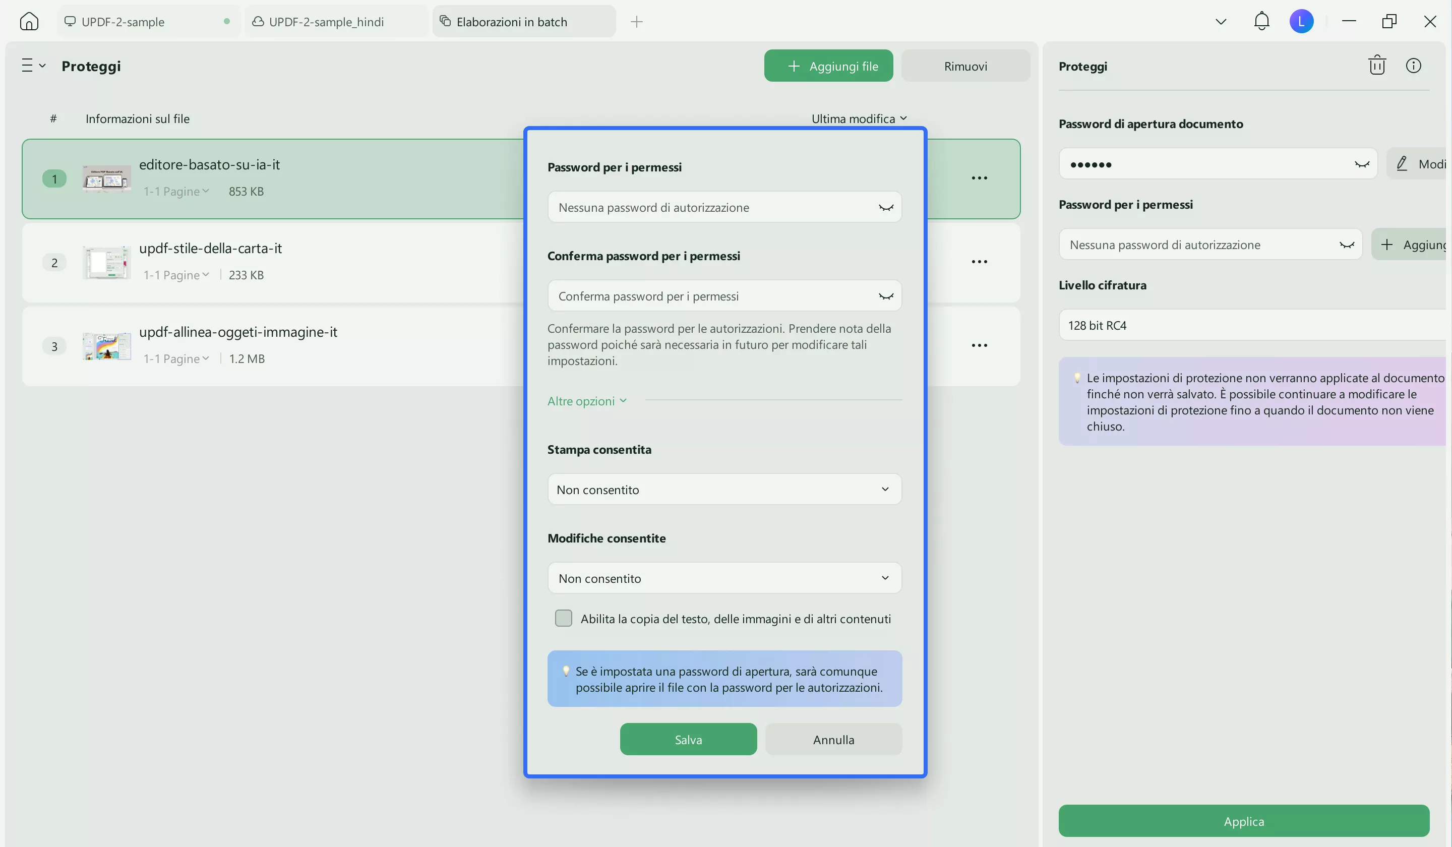Click the Salva button
The width and height of the screenshot is (1452, 847).
688,739
